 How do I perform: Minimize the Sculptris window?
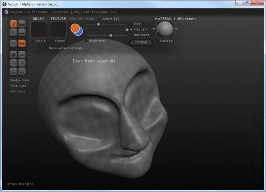239,3
